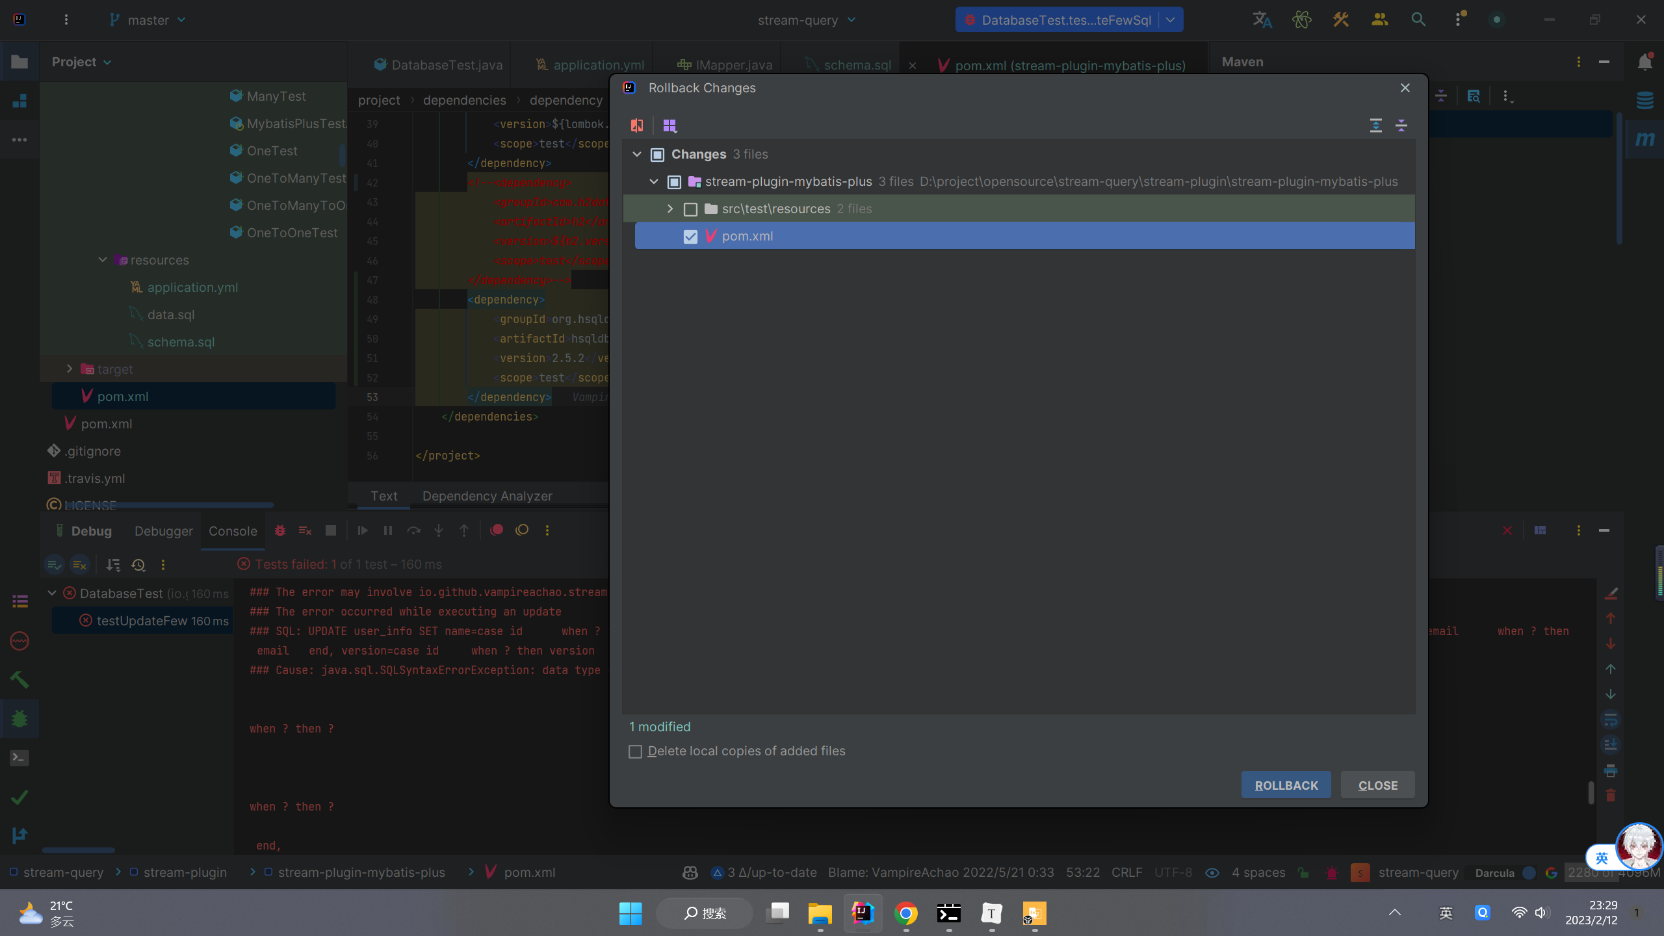Open the master branch dropdown
The height and width of the screenshot is (936, 1664).
148,20
